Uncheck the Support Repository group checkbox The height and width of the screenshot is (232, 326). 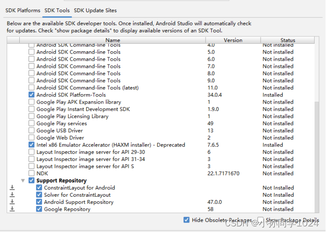pos(32,180)
